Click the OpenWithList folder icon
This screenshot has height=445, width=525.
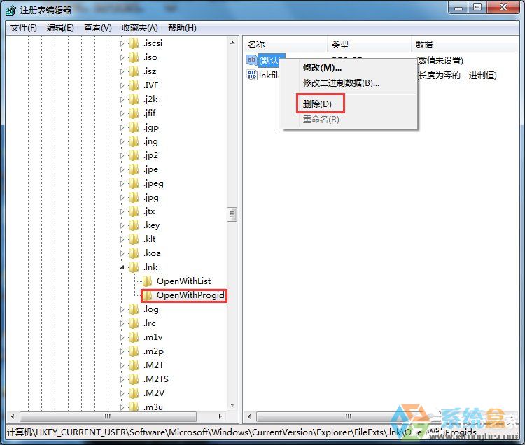[x=147, y=281]
